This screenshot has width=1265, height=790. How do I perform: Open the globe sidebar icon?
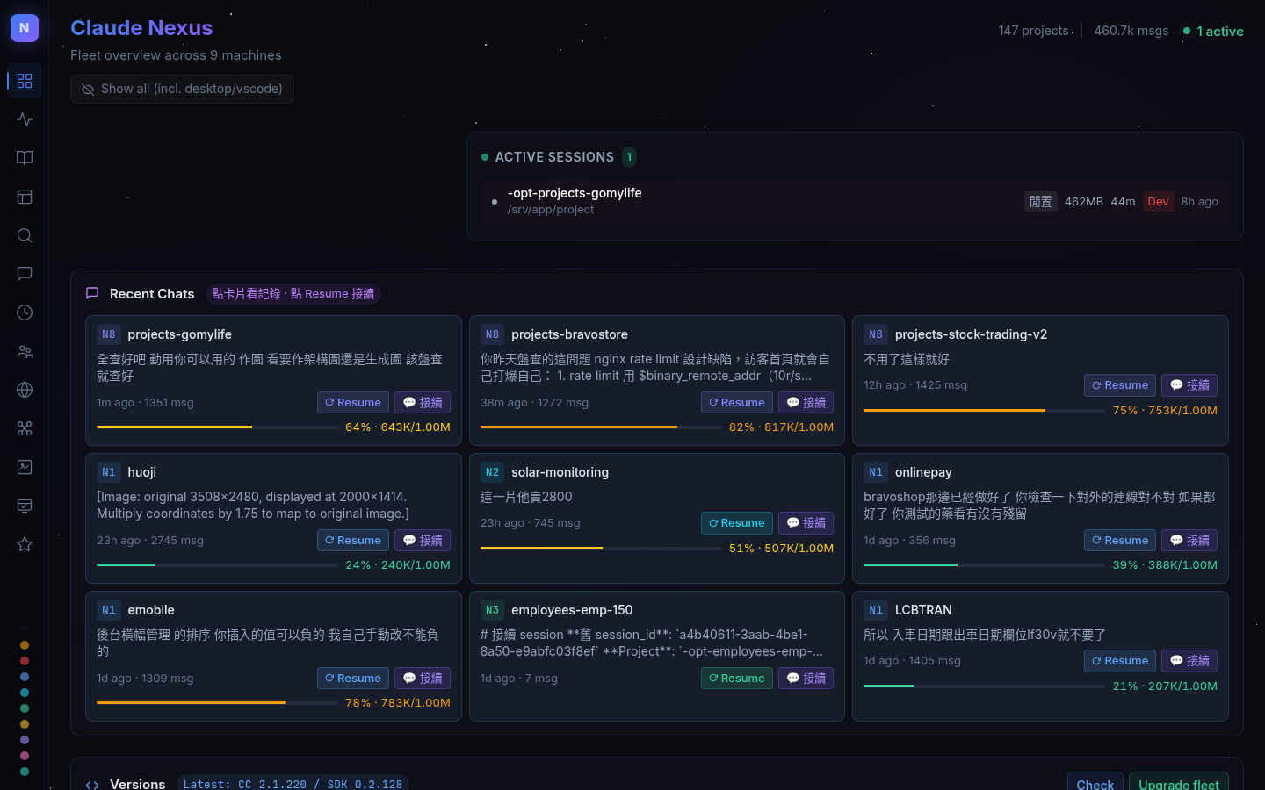25,390
